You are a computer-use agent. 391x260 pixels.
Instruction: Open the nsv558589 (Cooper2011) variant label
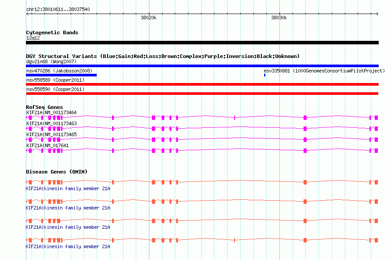pos(55,80)
